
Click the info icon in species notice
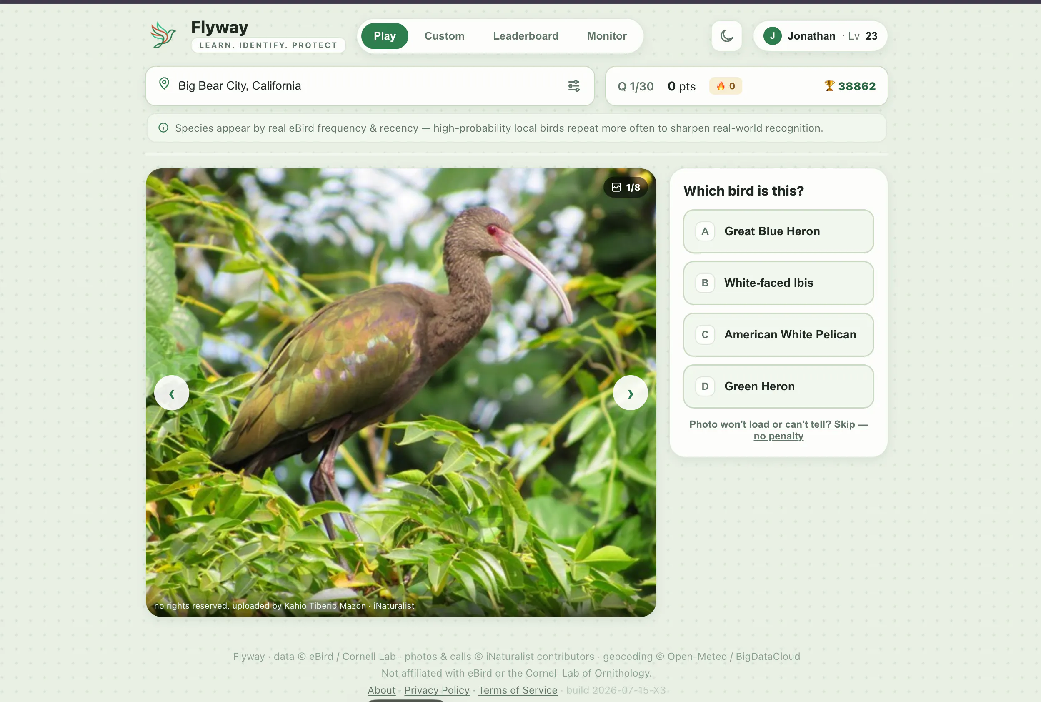pos(163,128)
